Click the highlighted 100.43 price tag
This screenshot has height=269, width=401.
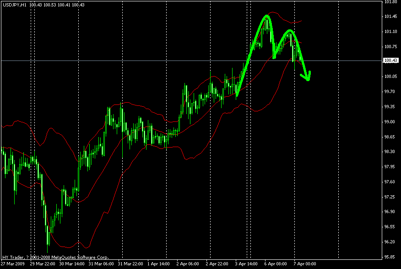[x=390, y=60]
